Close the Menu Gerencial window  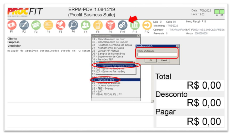click(x=139, y=36)
